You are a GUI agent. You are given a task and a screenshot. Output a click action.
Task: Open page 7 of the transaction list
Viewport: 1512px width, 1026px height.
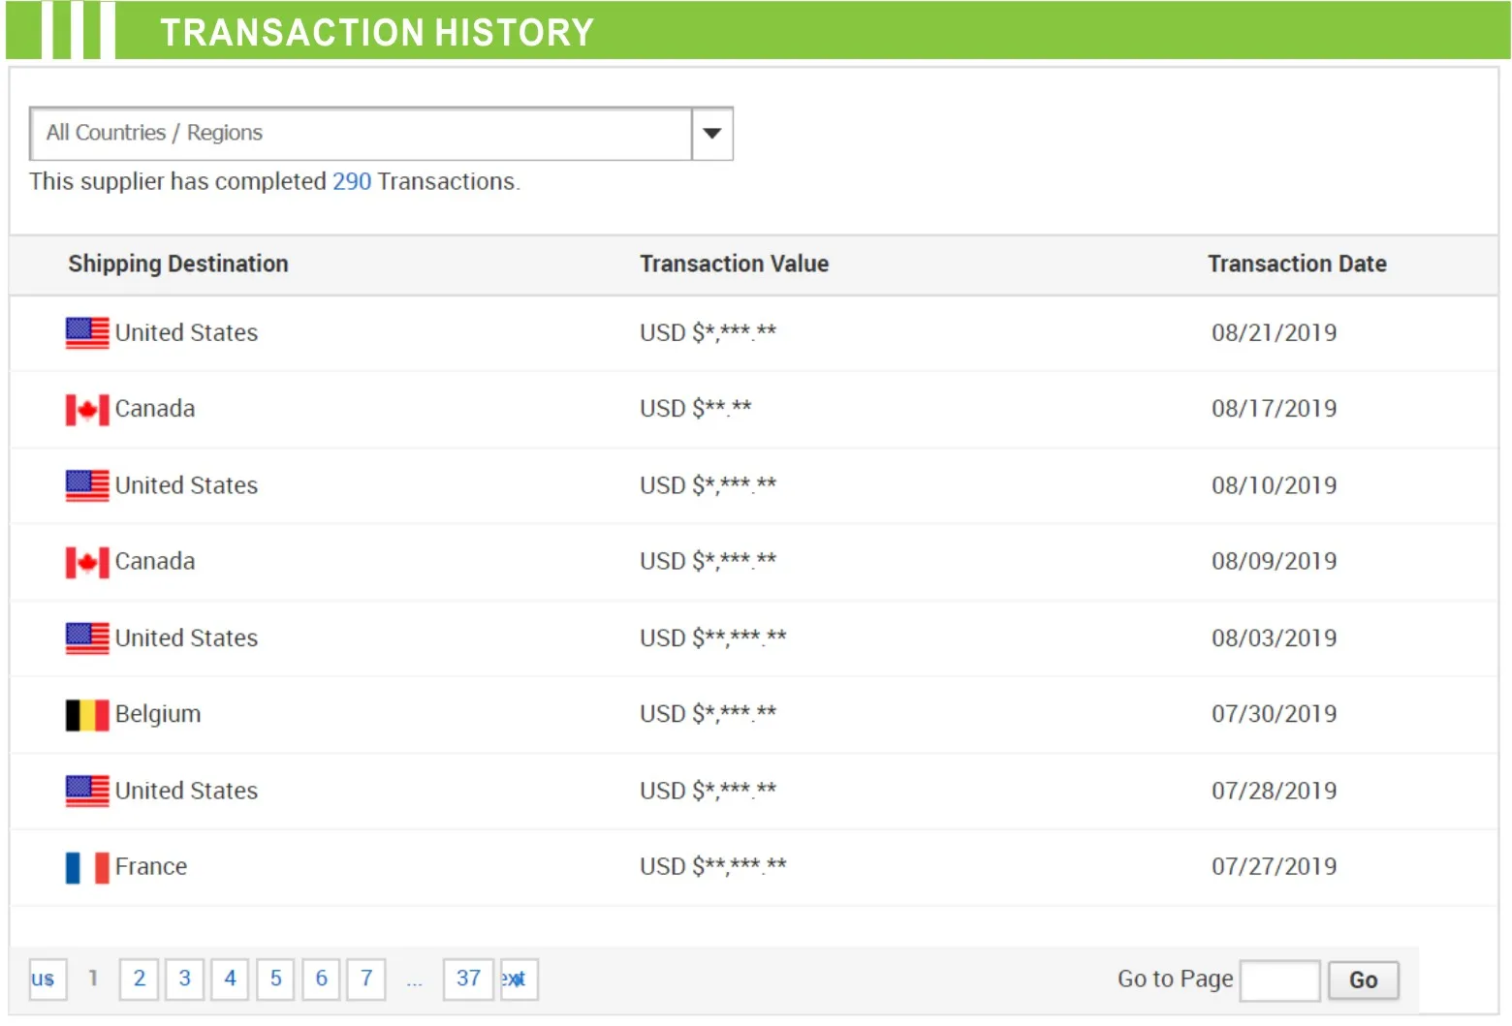(366, 979)
